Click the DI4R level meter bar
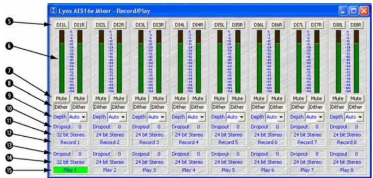This screenshot has height=178, width=373. coord(198,62)
